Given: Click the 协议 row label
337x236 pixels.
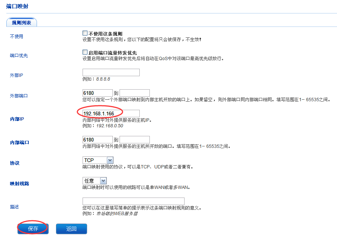Looking at the screenshot, I should pos(15,163).
